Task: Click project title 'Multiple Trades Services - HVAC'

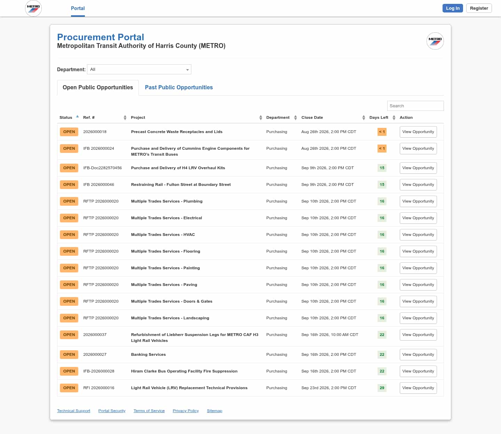Action: click(163, 235)
